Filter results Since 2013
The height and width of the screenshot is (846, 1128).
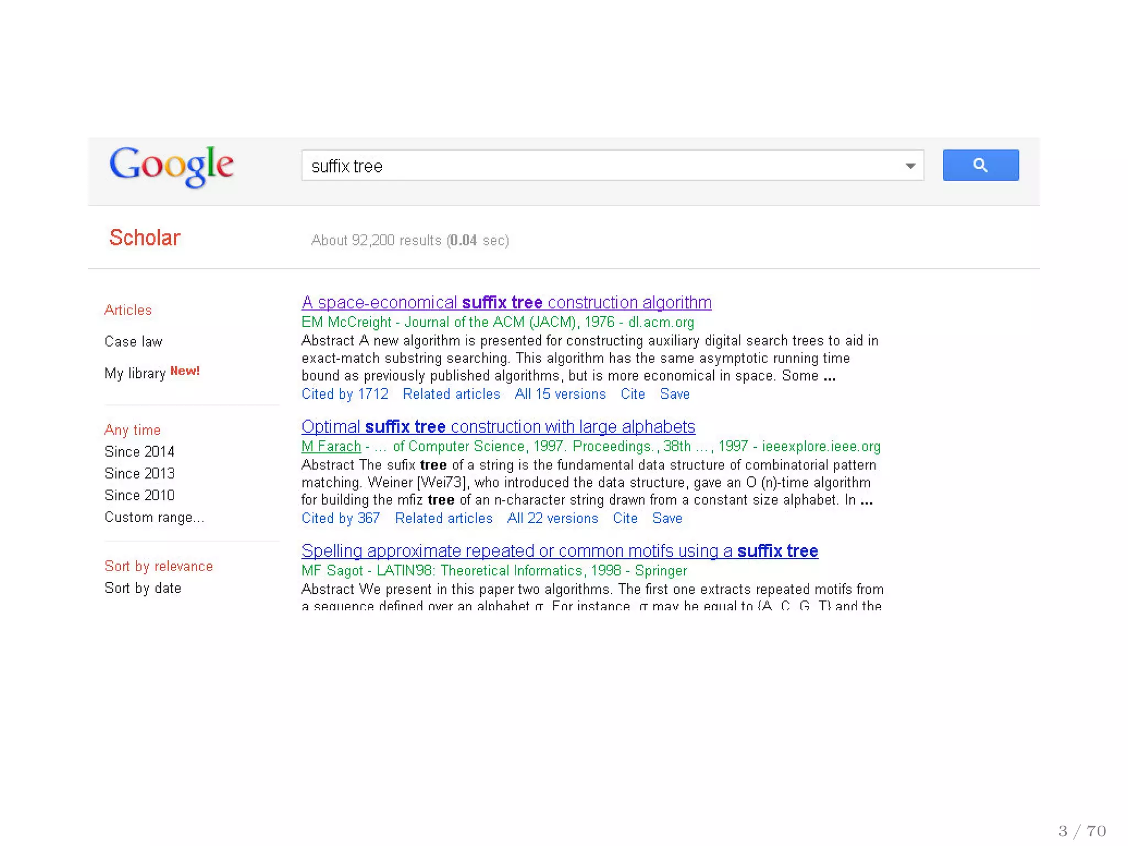139,474
